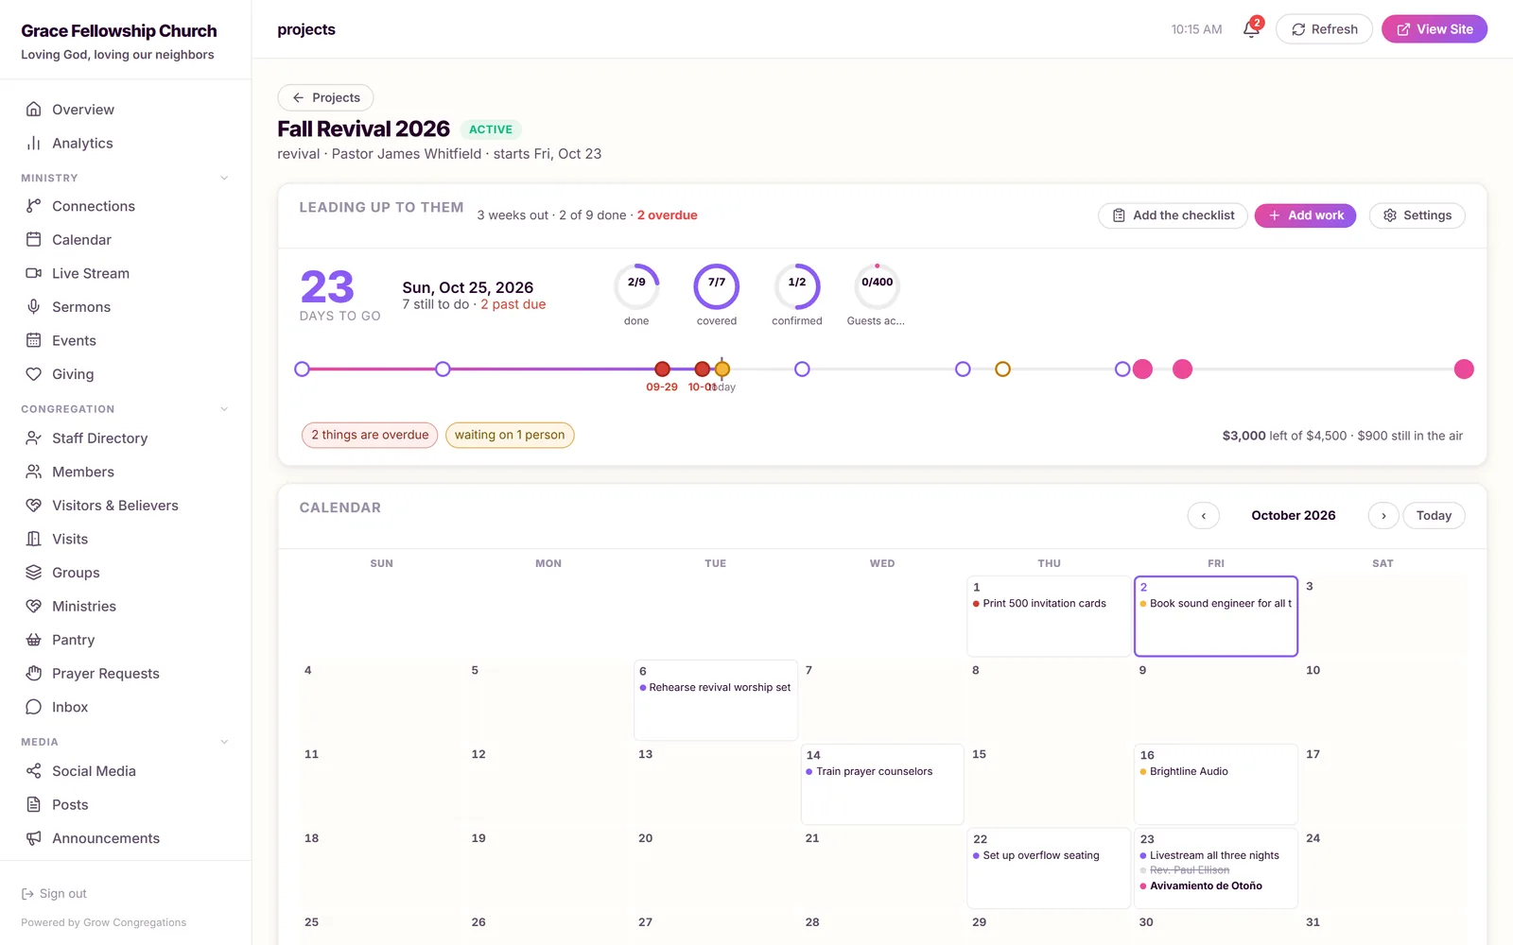Viewport: 1513px width, 945px height.
Task: Sign out of the account
Action: pyautogui.click(x=54, y=894)
